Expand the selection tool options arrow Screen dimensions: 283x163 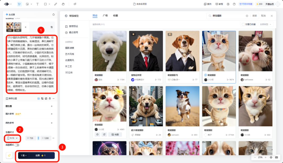(31, 4)
